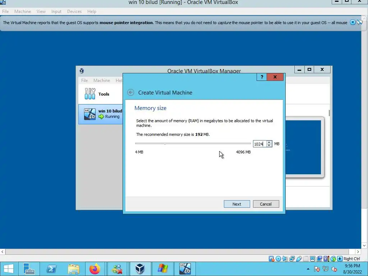Viewport: 368px width, 276px height.
Task: Decrease memory with spinner down arrow
Action: click(x=269, y=146)
